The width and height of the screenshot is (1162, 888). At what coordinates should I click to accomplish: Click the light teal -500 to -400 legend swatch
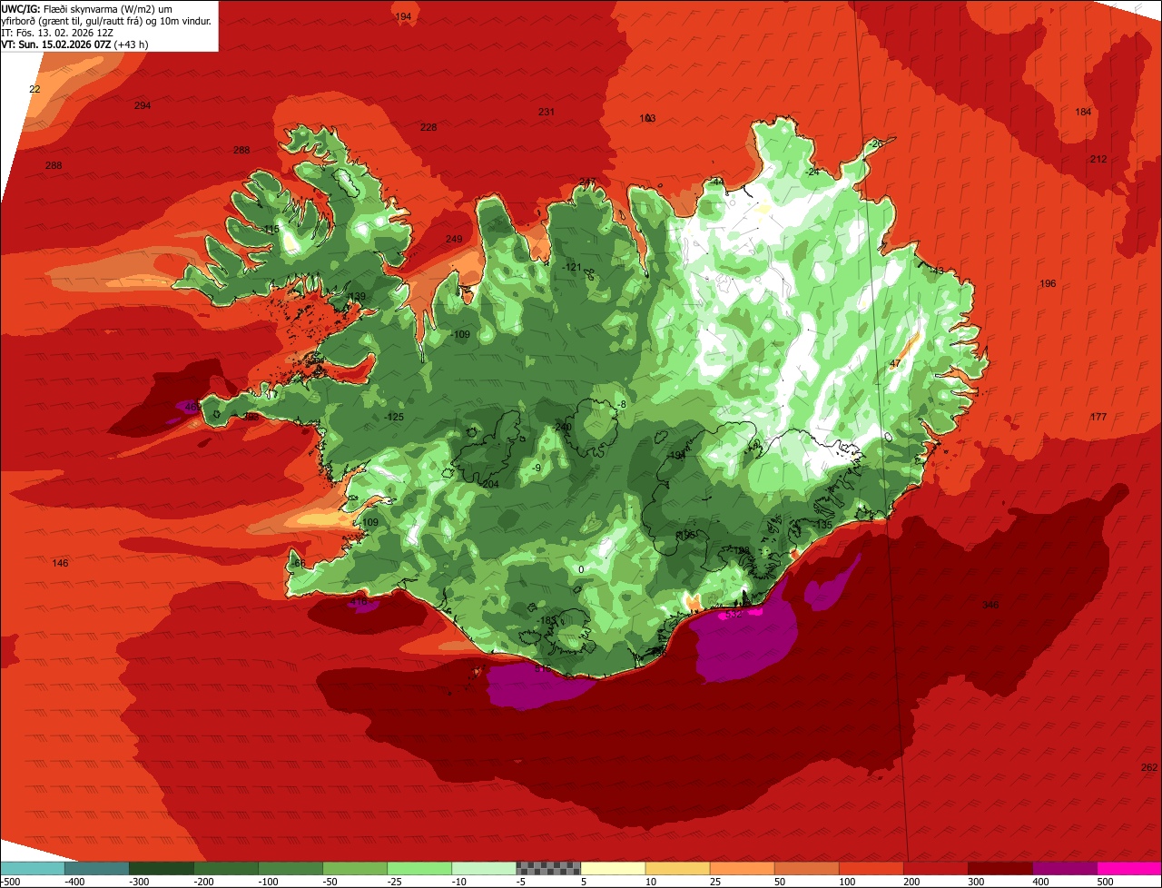pyautogui.click(x=32, y=868)
